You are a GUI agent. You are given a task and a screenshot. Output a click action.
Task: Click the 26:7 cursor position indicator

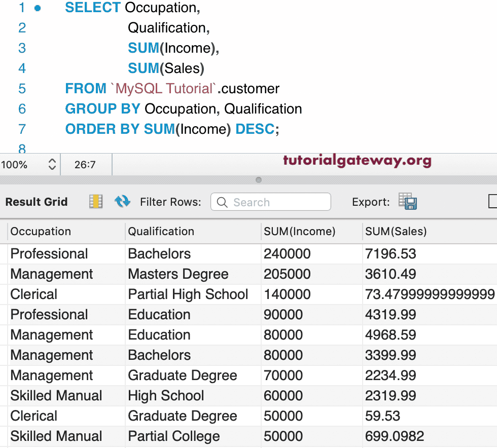85,165
